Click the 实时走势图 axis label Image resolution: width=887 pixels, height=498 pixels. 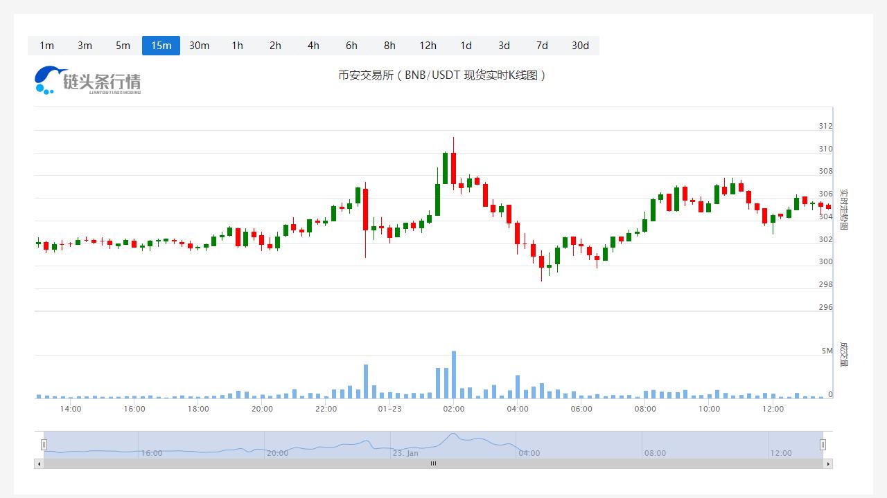point(843,210)
